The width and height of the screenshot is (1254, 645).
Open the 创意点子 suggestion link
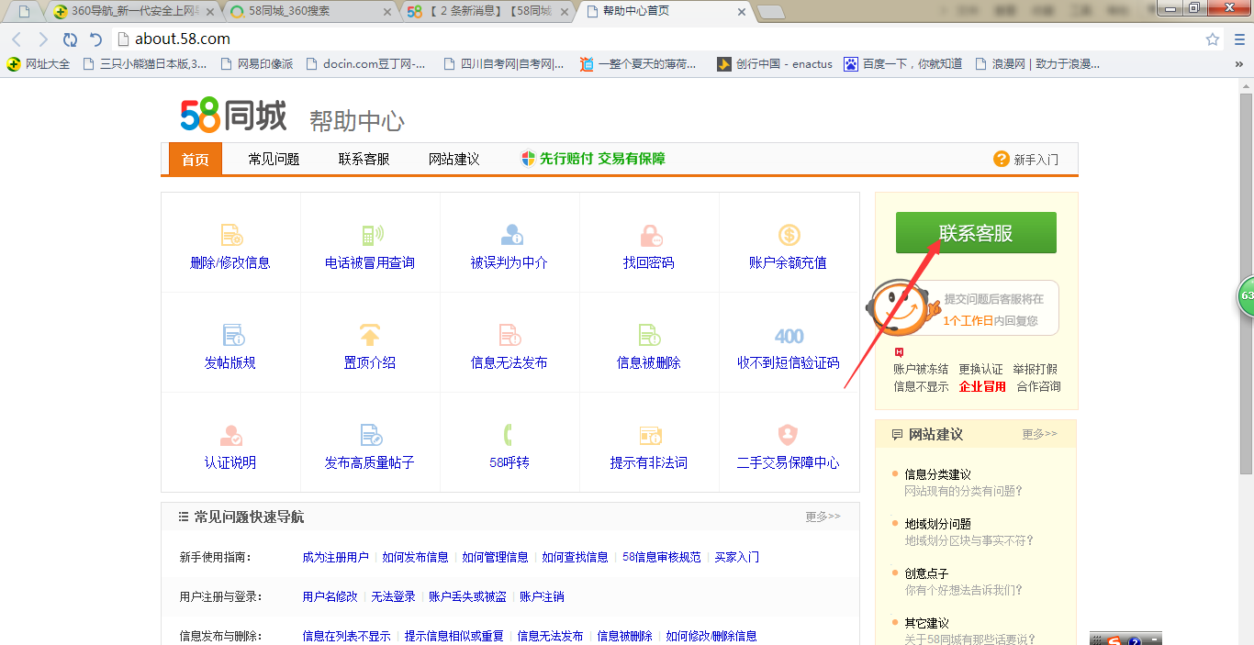tap(926, 573)
